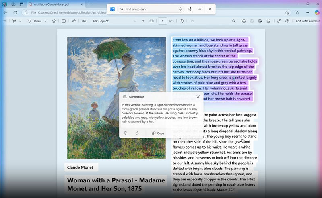Click the Claude Monet caption

click(x=80, y=167)
